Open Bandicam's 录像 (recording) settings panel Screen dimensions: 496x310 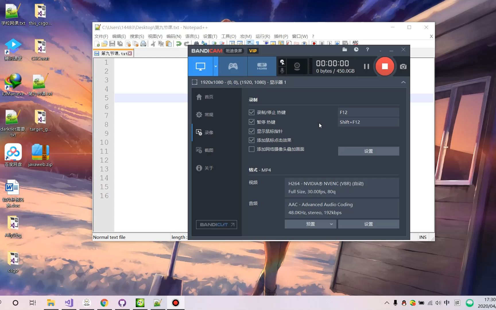click(x=209, y=132)
